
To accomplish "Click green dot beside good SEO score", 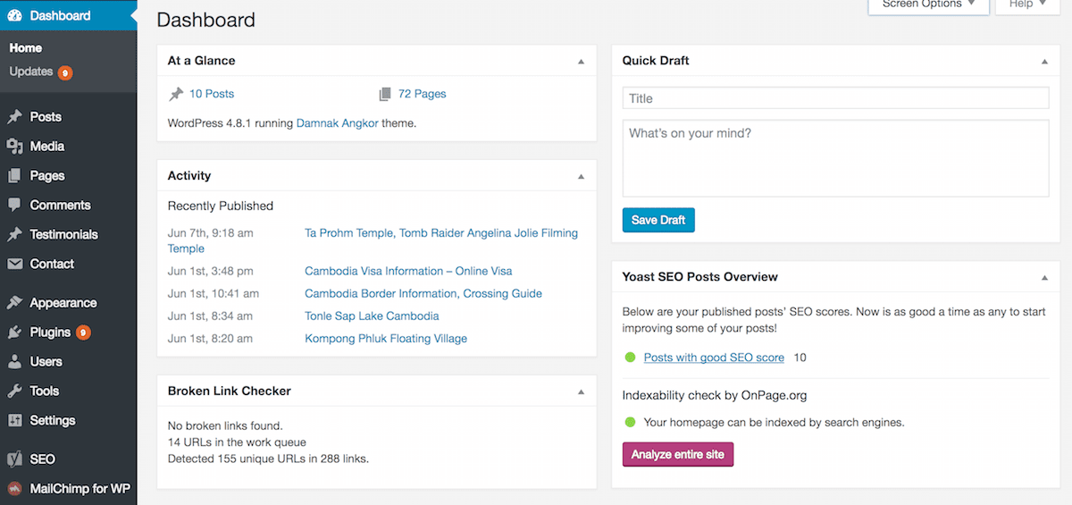I will tap(630, 358).
